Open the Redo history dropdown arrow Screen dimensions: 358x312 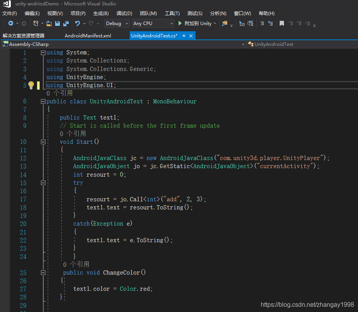coord(98,24)
